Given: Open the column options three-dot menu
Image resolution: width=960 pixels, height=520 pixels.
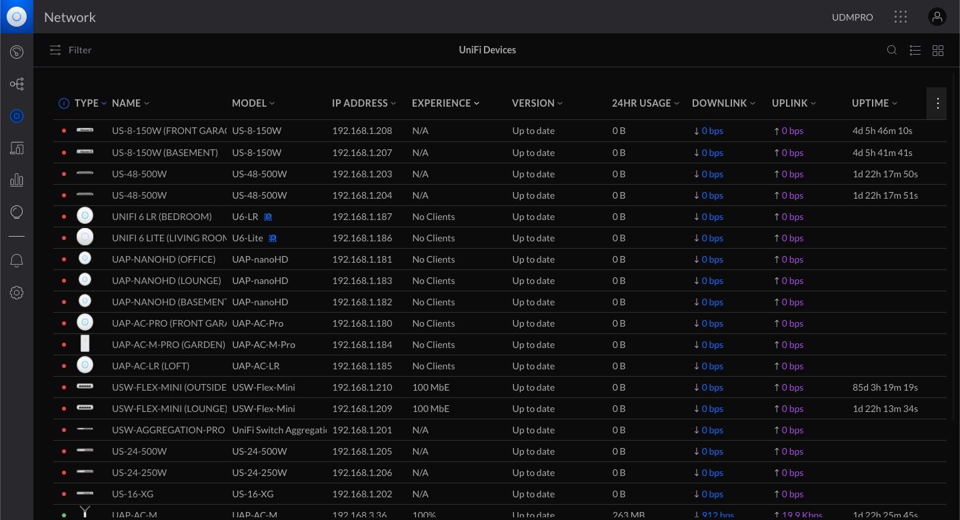Looking at the screenshot, I should pyautogui.click(x=937, y=103).
